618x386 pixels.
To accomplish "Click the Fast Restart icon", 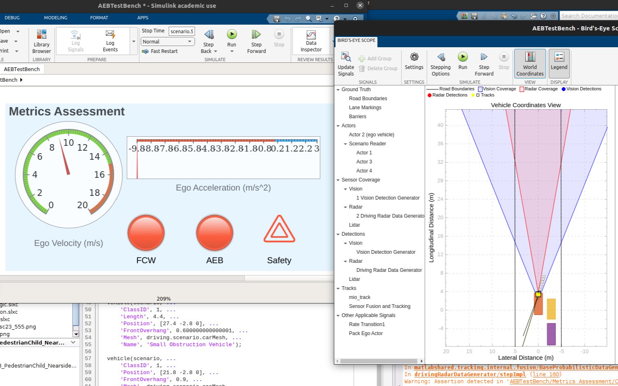I will click(145, 51).
